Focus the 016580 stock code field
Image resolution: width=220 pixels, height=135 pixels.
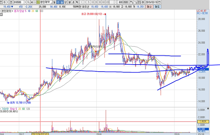pos(19,2)
